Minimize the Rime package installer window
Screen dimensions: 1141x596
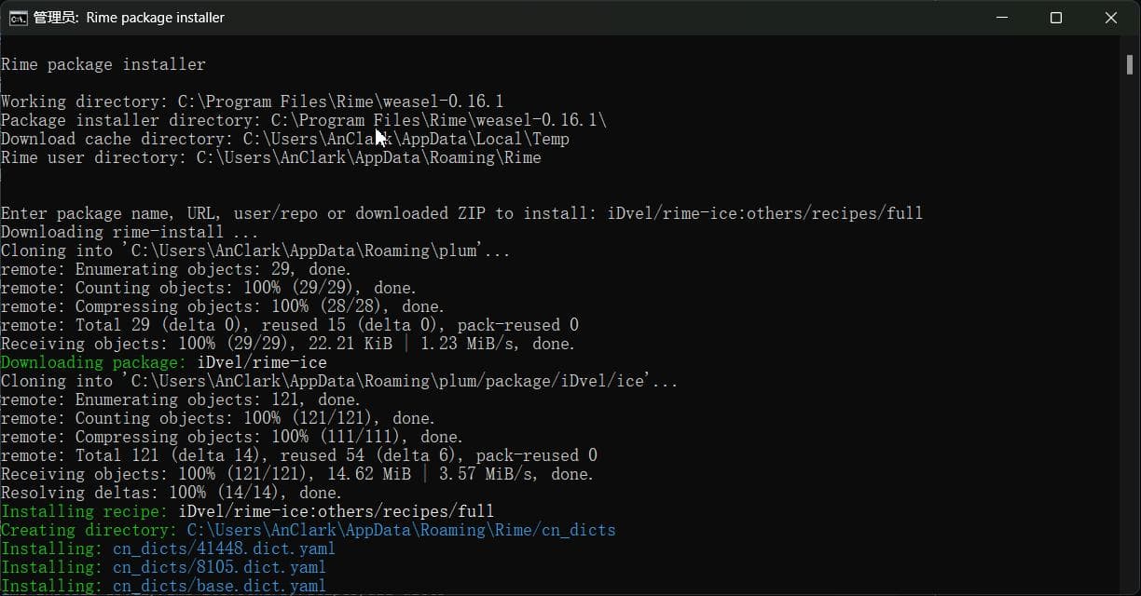click(x=1001, y=18)
